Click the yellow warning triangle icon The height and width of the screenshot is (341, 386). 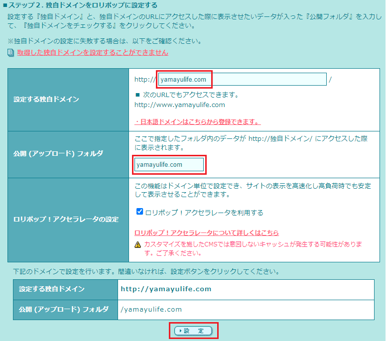point(138,245)
